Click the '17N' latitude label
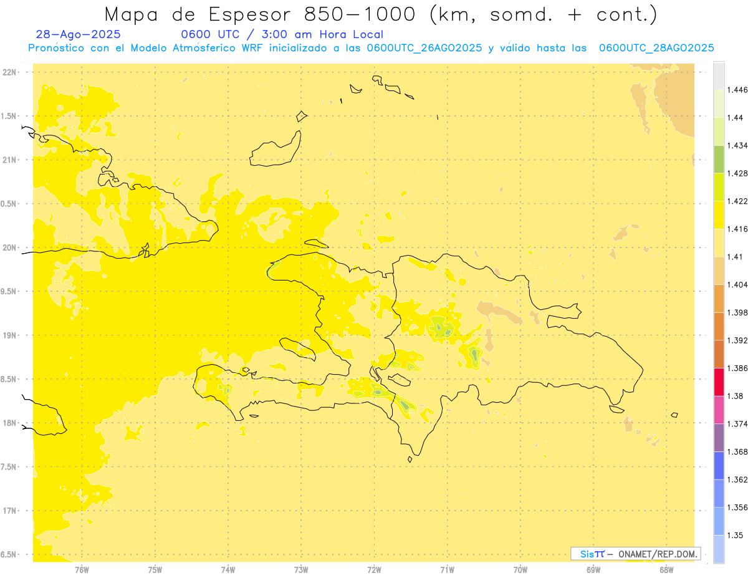Image resolution: width=748 pixels, height=578 pixels. [x=10, y=511]
